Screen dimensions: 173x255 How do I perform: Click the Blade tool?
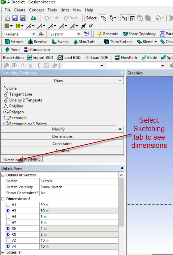(149, 58)
